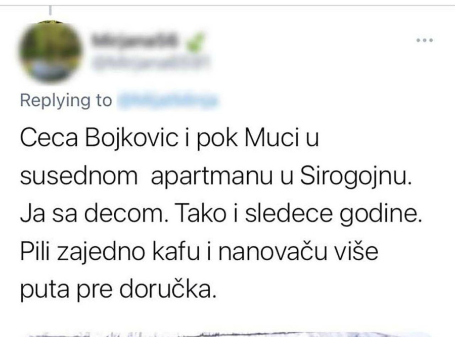Viewport: 455px width, 337px height.
Task: Click the word "Muci" in the first line
Action: pos(272,138)
